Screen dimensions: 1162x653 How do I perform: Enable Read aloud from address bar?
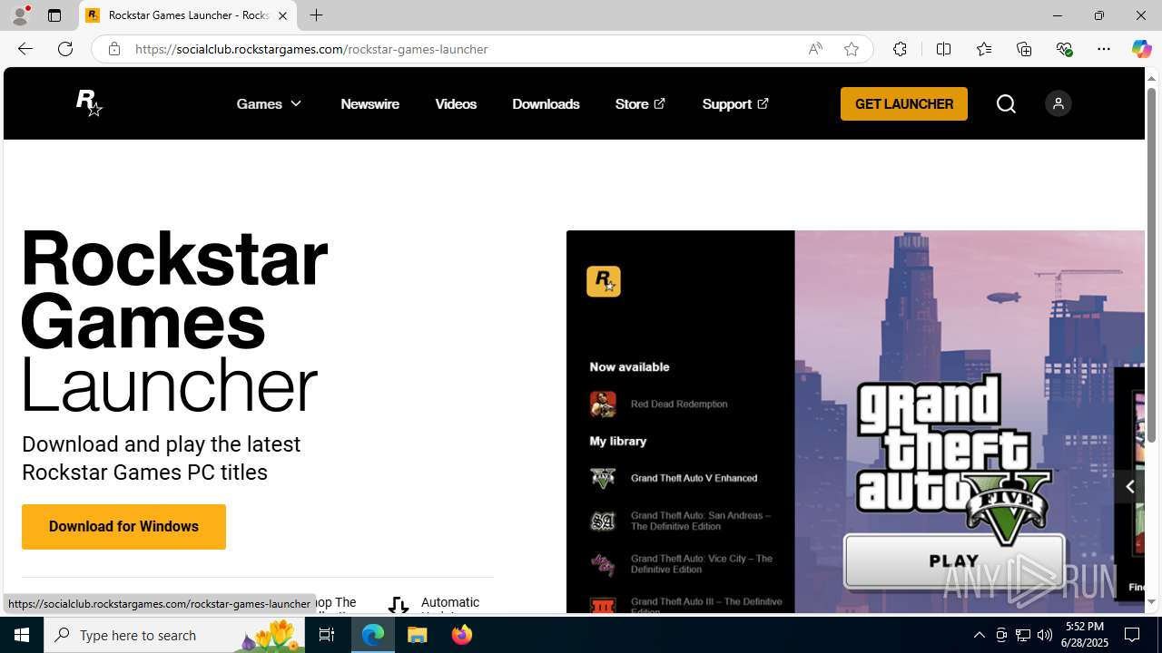[x=815, y=49]
